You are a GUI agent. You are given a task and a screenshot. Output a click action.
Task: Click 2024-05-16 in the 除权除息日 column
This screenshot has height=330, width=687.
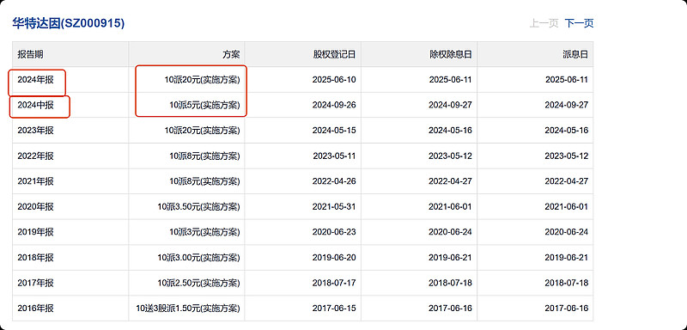(450, 130)
